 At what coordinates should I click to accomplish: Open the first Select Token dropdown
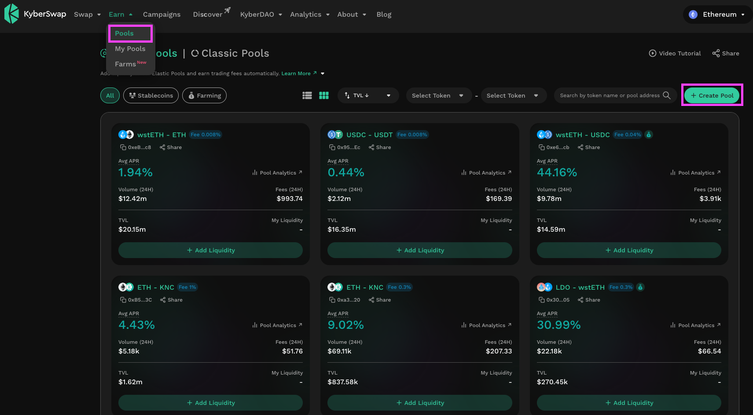click(438, 95)
